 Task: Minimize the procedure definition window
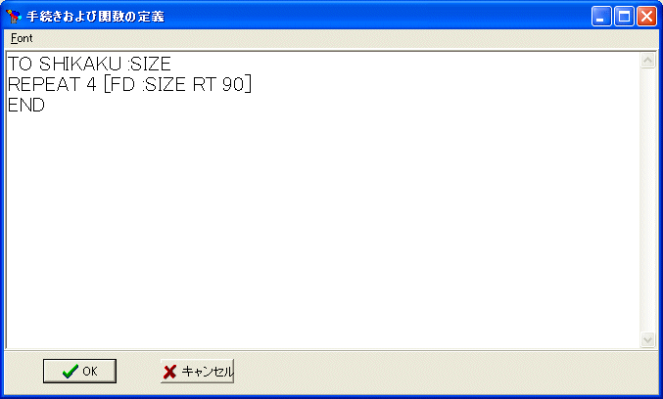tap(601, 17)
